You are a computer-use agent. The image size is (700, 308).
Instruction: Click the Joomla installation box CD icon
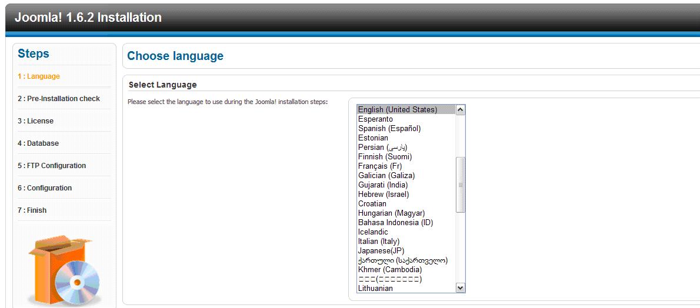(65, 270)
